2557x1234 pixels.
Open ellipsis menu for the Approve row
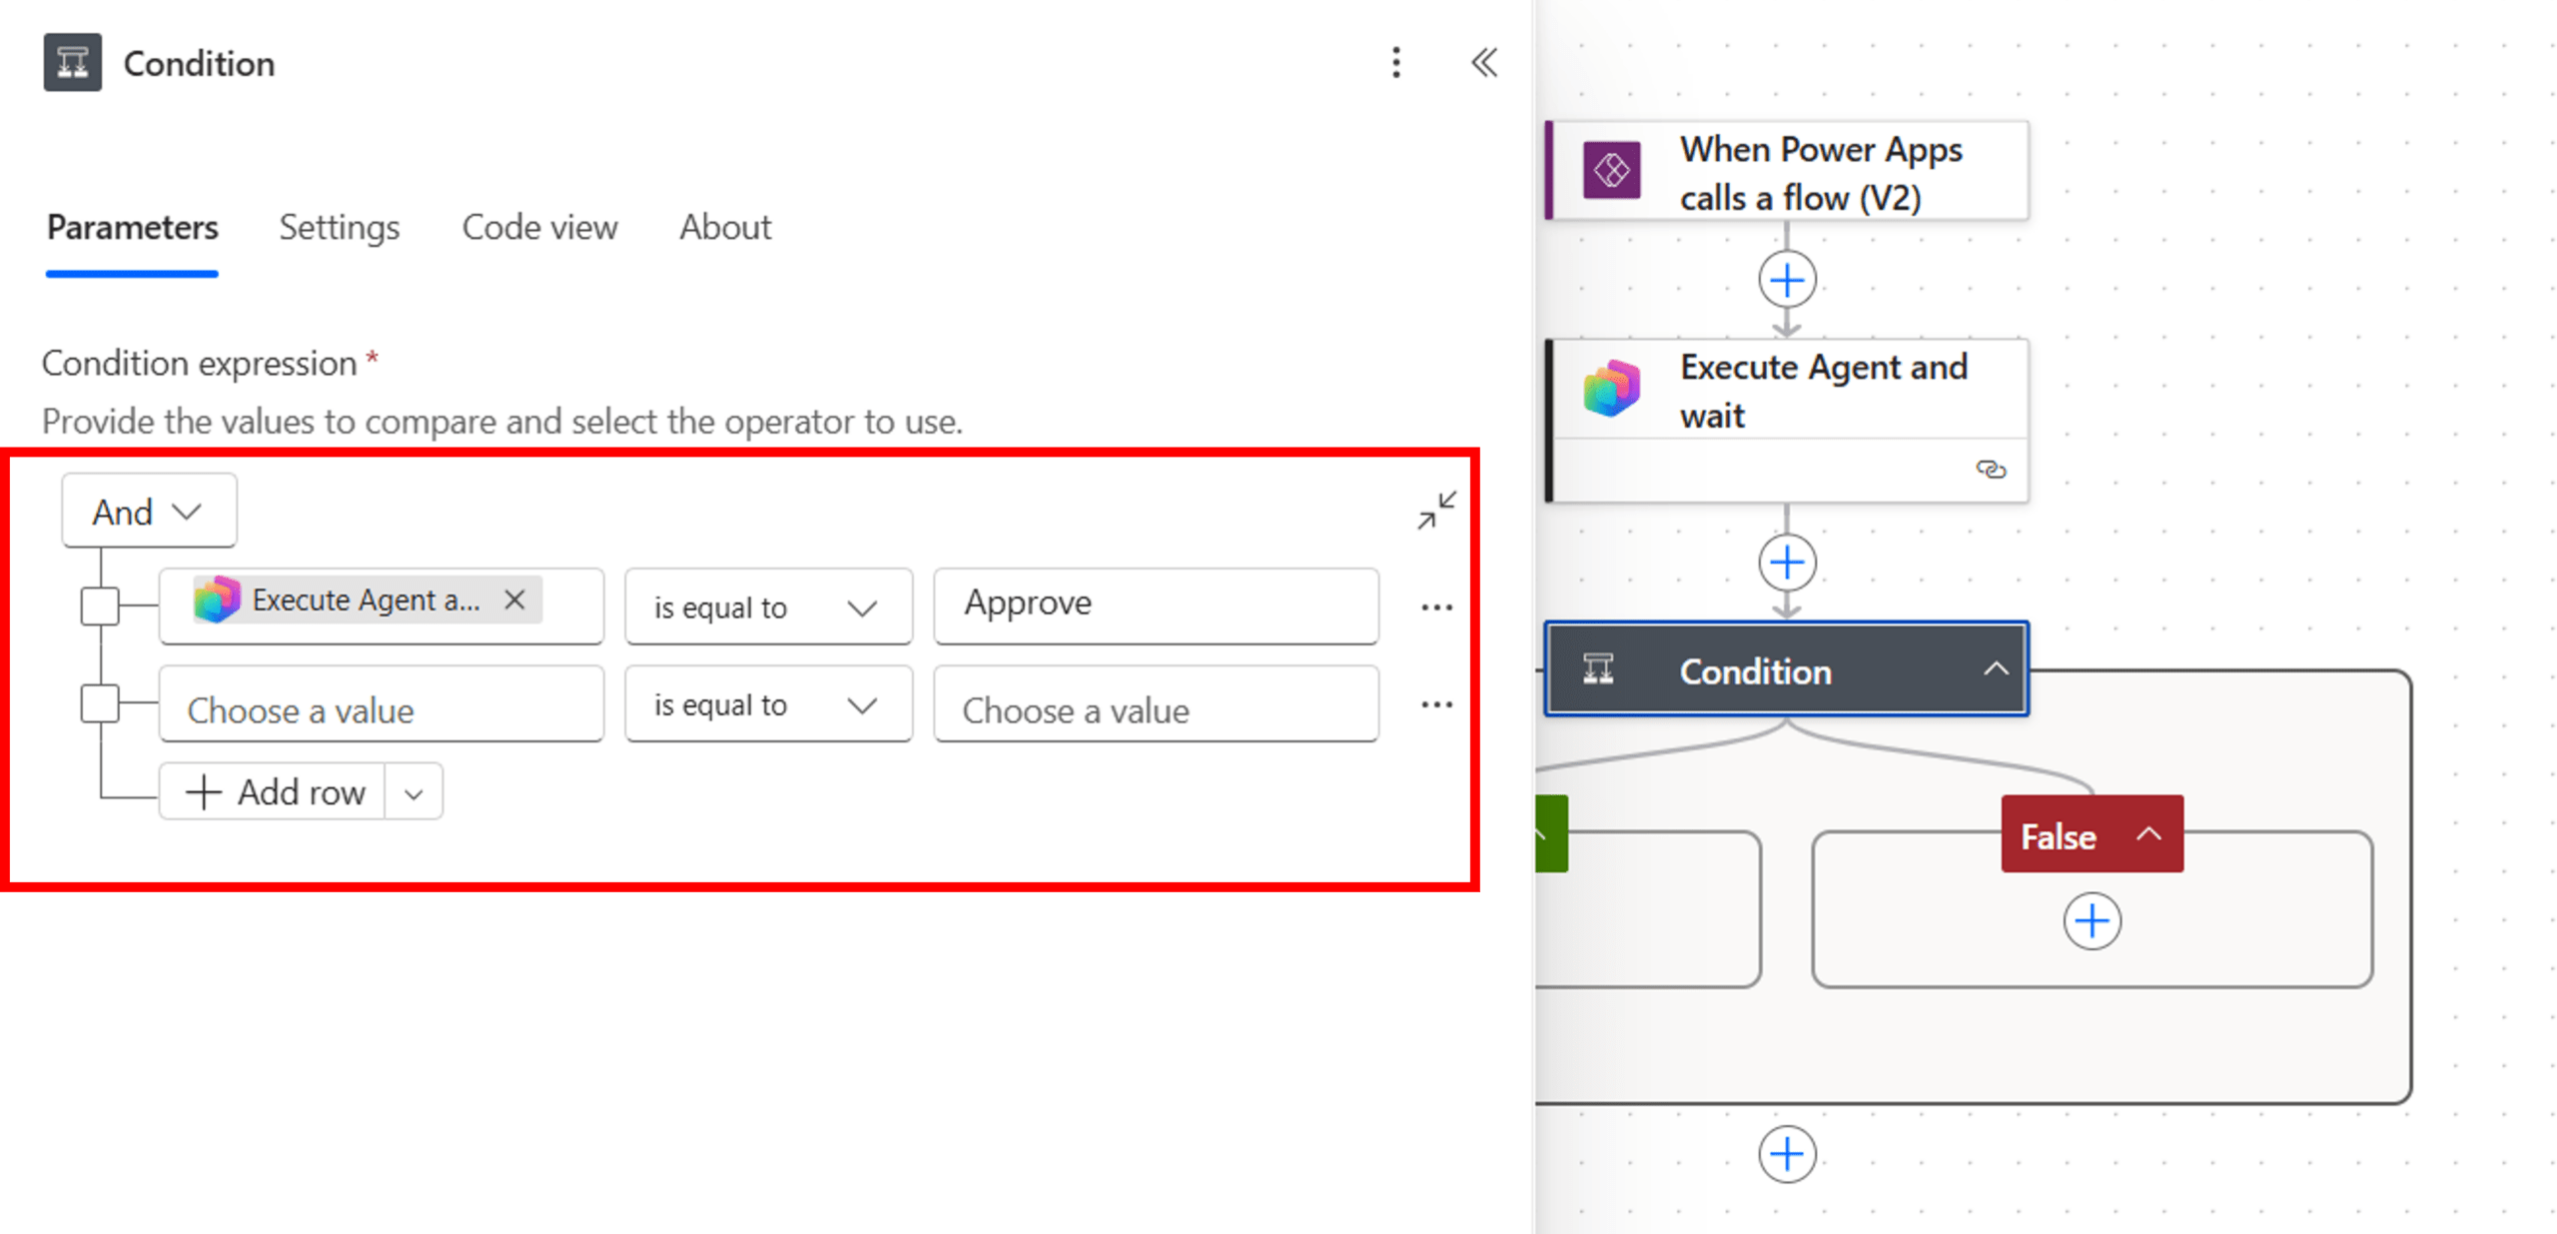[1435, 608]
